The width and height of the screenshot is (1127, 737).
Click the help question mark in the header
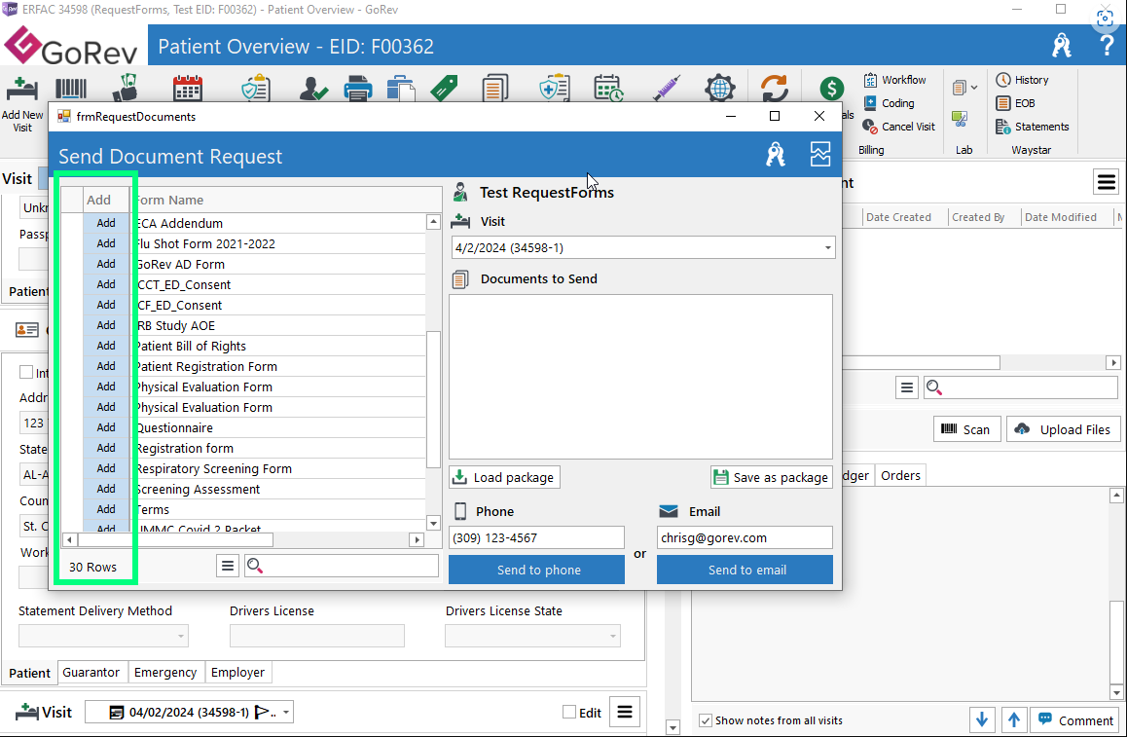coord(1107,46)
